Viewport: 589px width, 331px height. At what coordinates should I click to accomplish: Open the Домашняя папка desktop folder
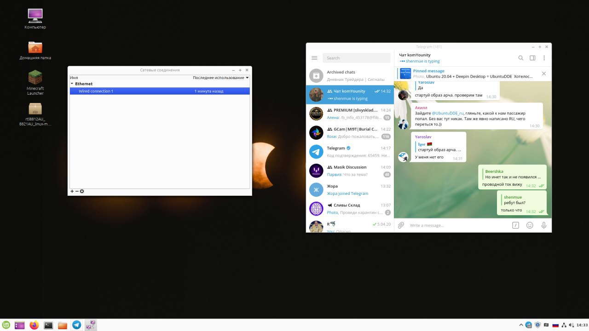click(35, 51)
